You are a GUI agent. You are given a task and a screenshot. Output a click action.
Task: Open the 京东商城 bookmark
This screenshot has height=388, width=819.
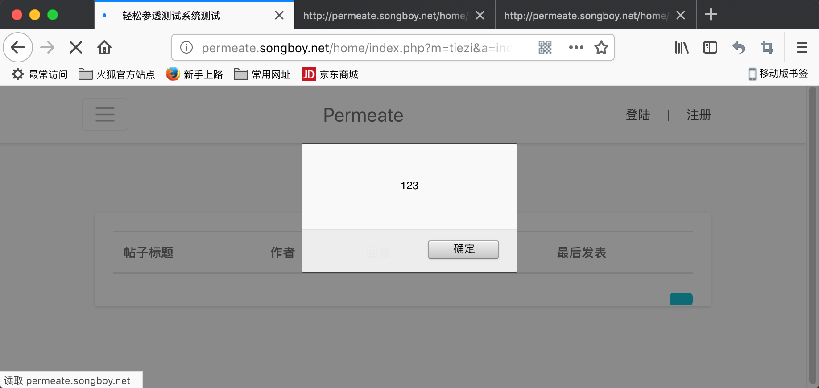[x=330, y=74]
